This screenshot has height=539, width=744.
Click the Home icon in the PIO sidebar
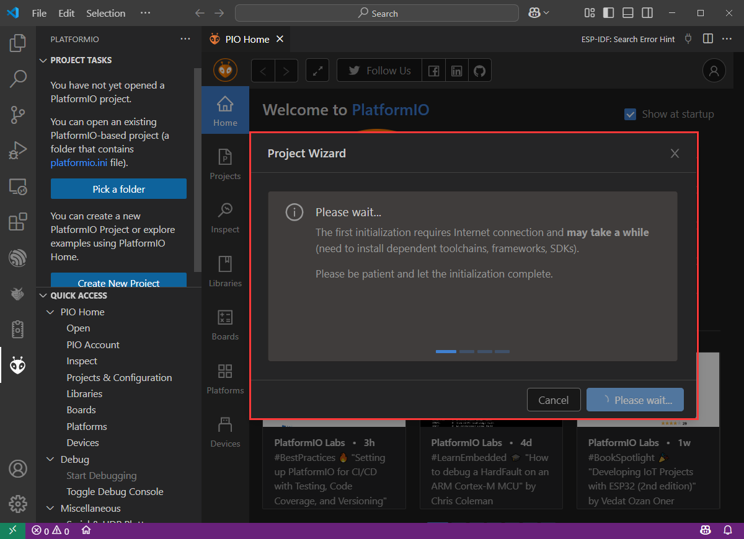225,110
